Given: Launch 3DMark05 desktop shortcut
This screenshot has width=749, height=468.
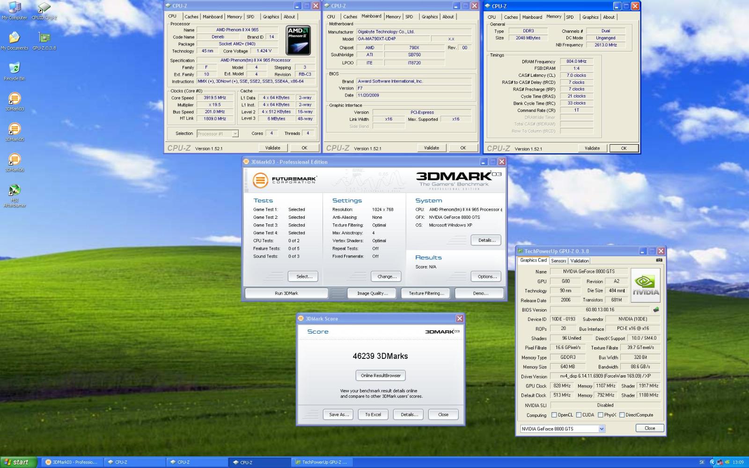Looking at the screenshot, I should click(x=15, y=132).
